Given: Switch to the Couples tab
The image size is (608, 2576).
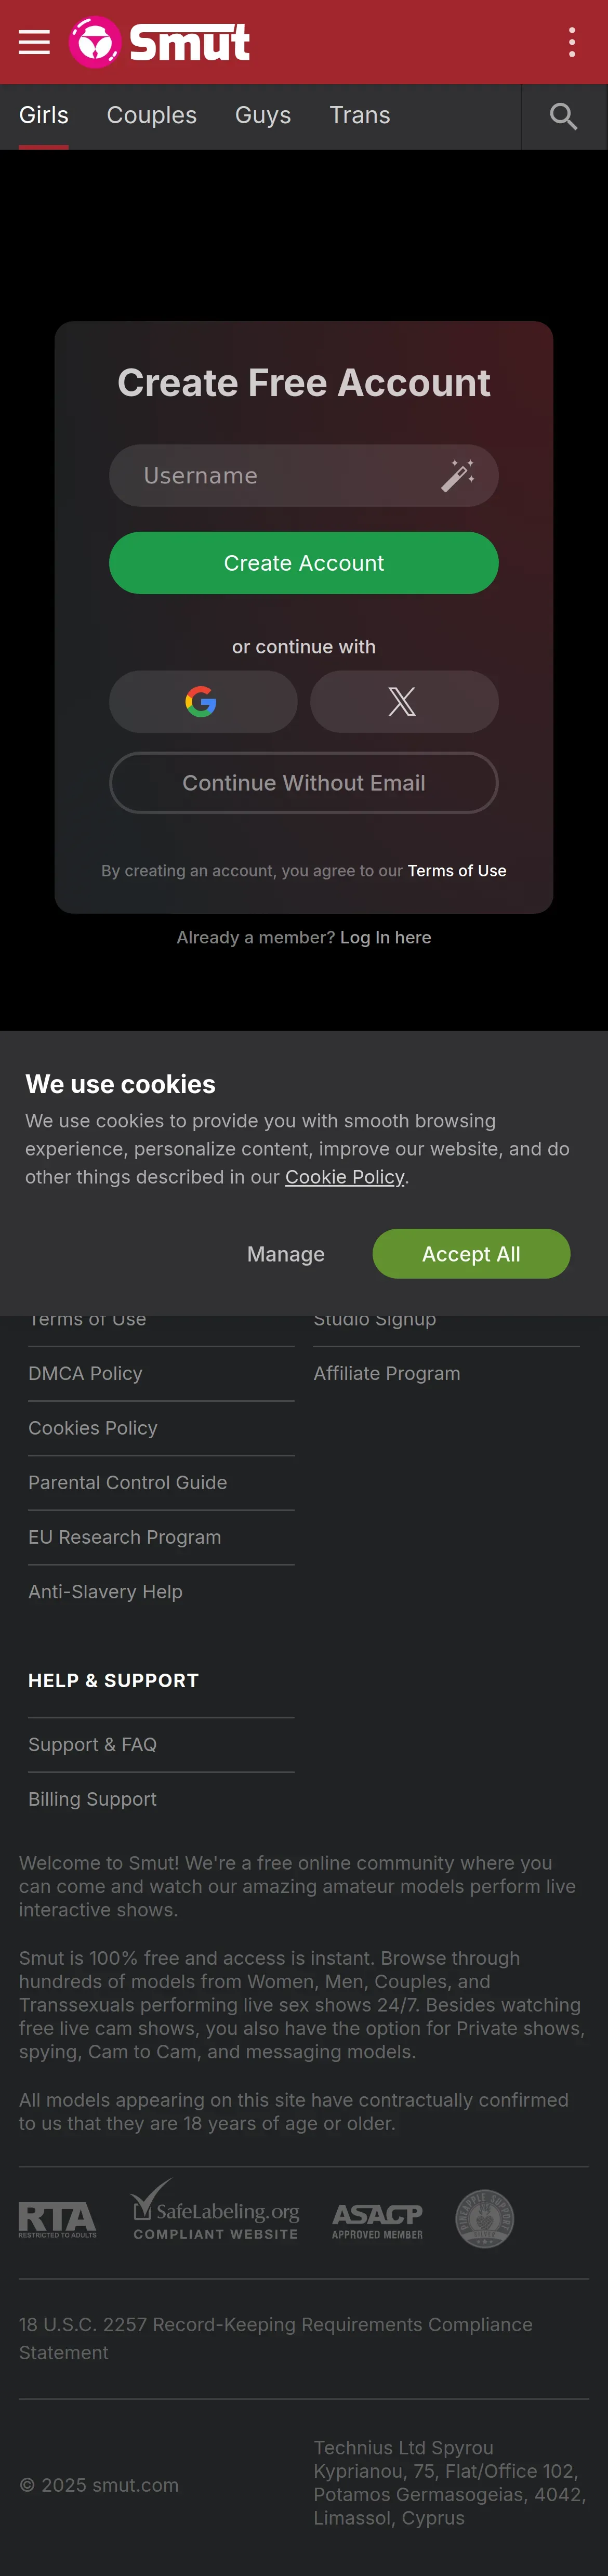Looking at the screenshot, I should click(152, 116).
